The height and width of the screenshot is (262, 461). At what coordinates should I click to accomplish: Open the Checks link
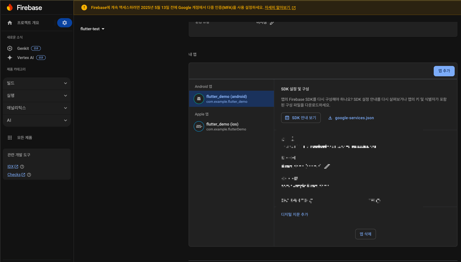[14, 175]
